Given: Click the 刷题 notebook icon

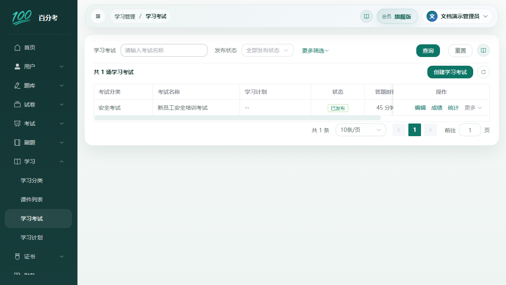Looking at the screenshot, I should pyautogui.click(x=17, y=142).
